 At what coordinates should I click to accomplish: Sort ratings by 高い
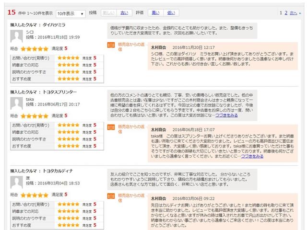[x=155, y=13]
